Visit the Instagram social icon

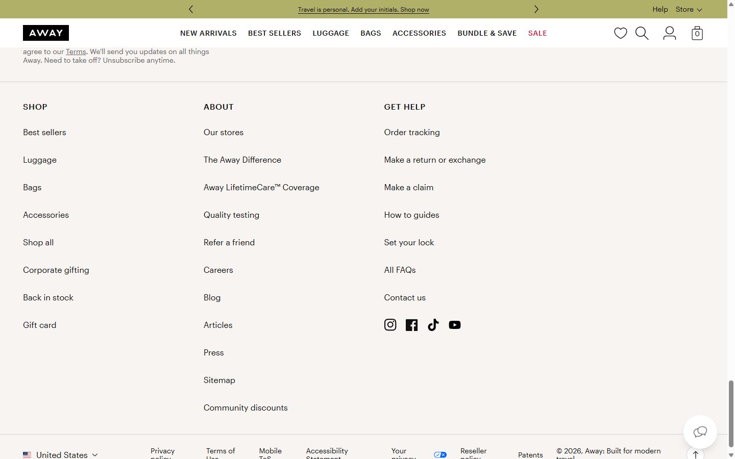390,325
